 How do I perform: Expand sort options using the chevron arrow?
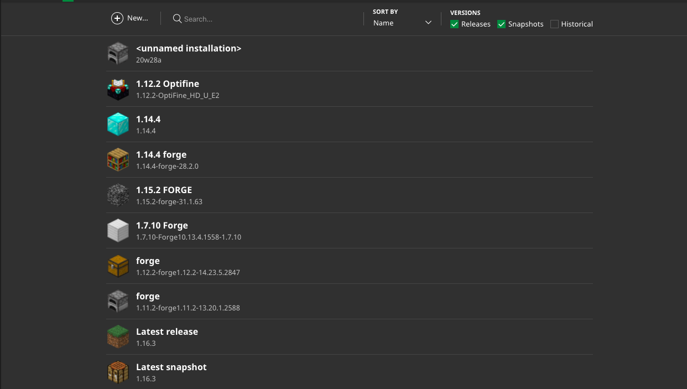coord(428,23)
